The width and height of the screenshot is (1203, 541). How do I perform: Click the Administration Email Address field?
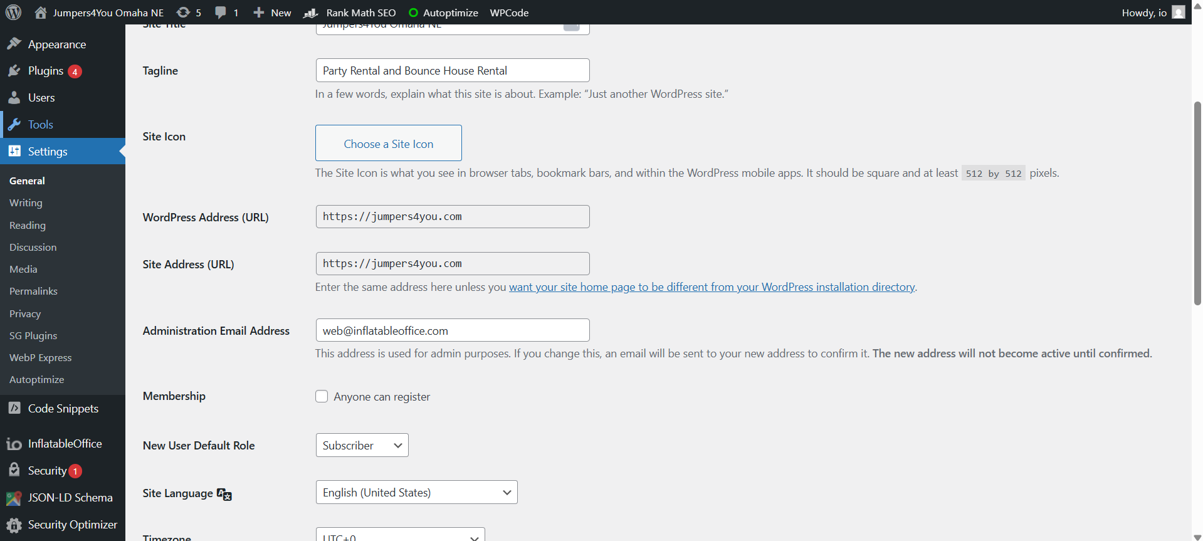[452, 330]
